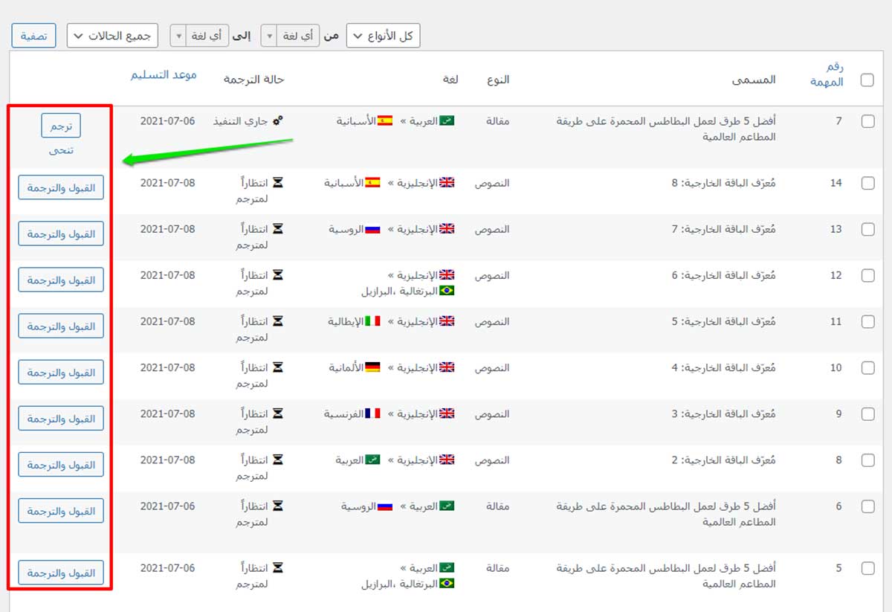
Task: Open the جميع الحالات status dropdown
Action: (x=112, y=36)
